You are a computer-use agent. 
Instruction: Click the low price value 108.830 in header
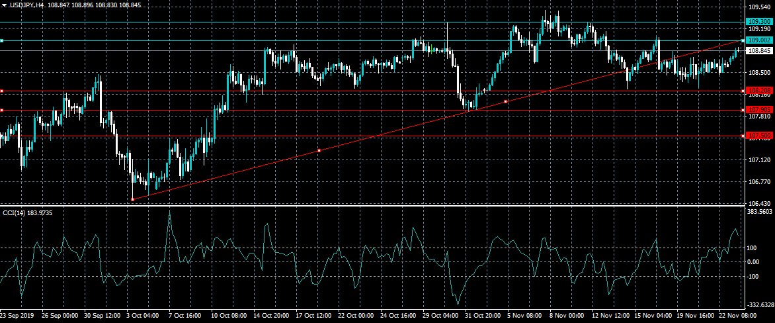(x=107, y=3)
